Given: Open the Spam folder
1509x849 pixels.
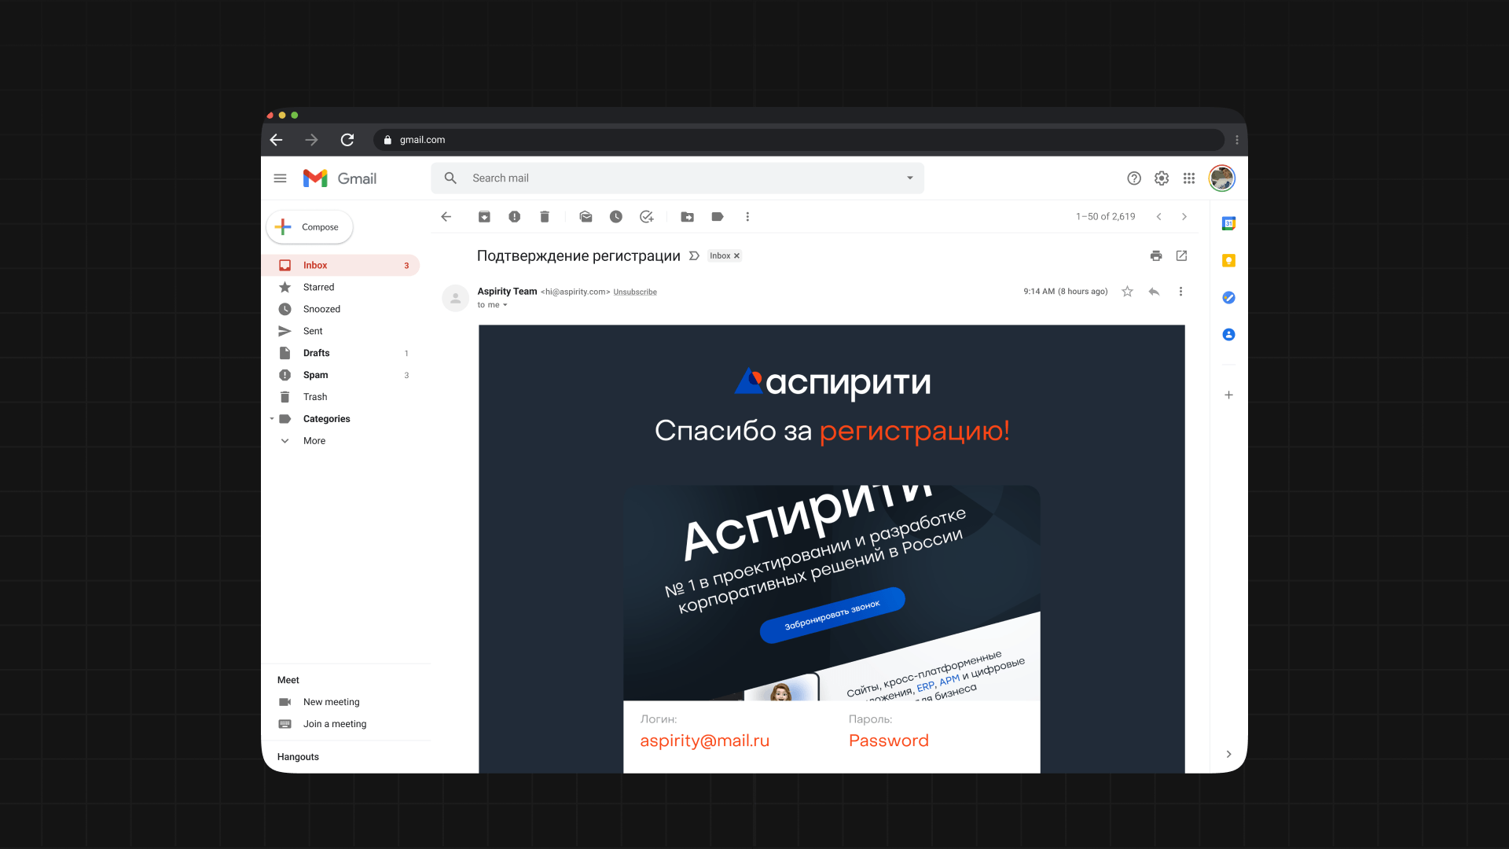Looking at the screenshot, I should 315,375.
